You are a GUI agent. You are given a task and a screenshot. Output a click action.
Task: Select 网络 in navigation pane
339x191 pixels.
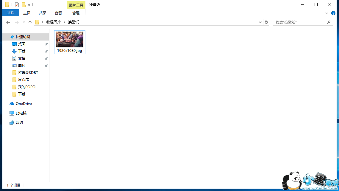19,122
